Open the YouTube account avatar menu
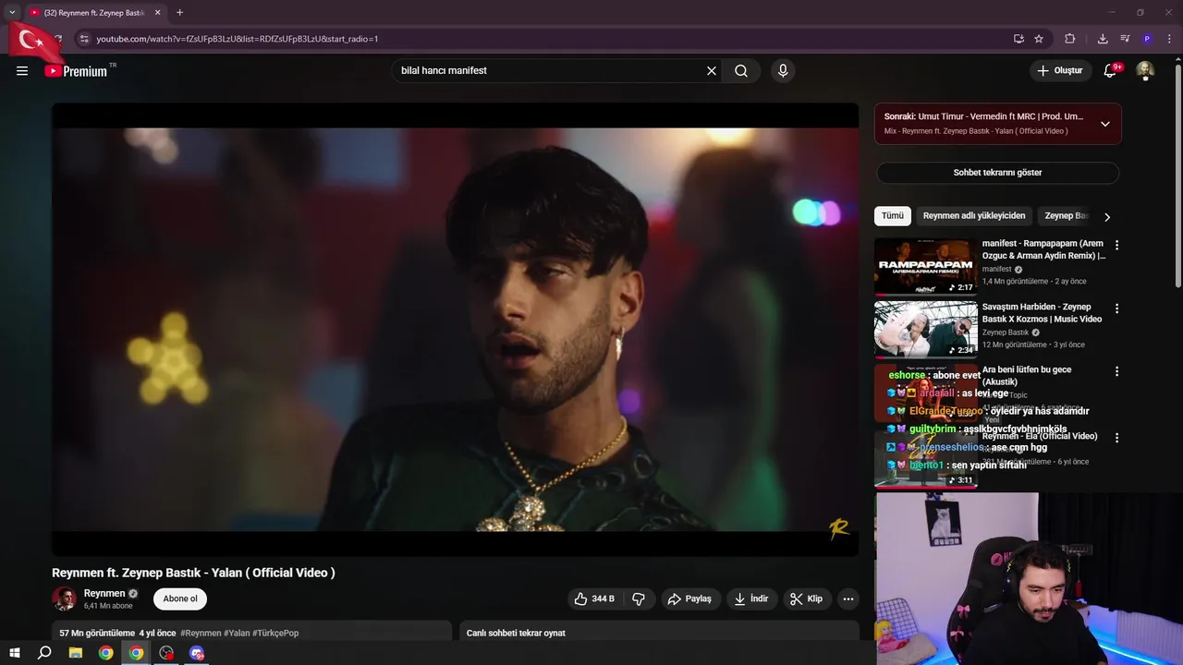Screen dimensions: 1183x665 coord(1145,71)
